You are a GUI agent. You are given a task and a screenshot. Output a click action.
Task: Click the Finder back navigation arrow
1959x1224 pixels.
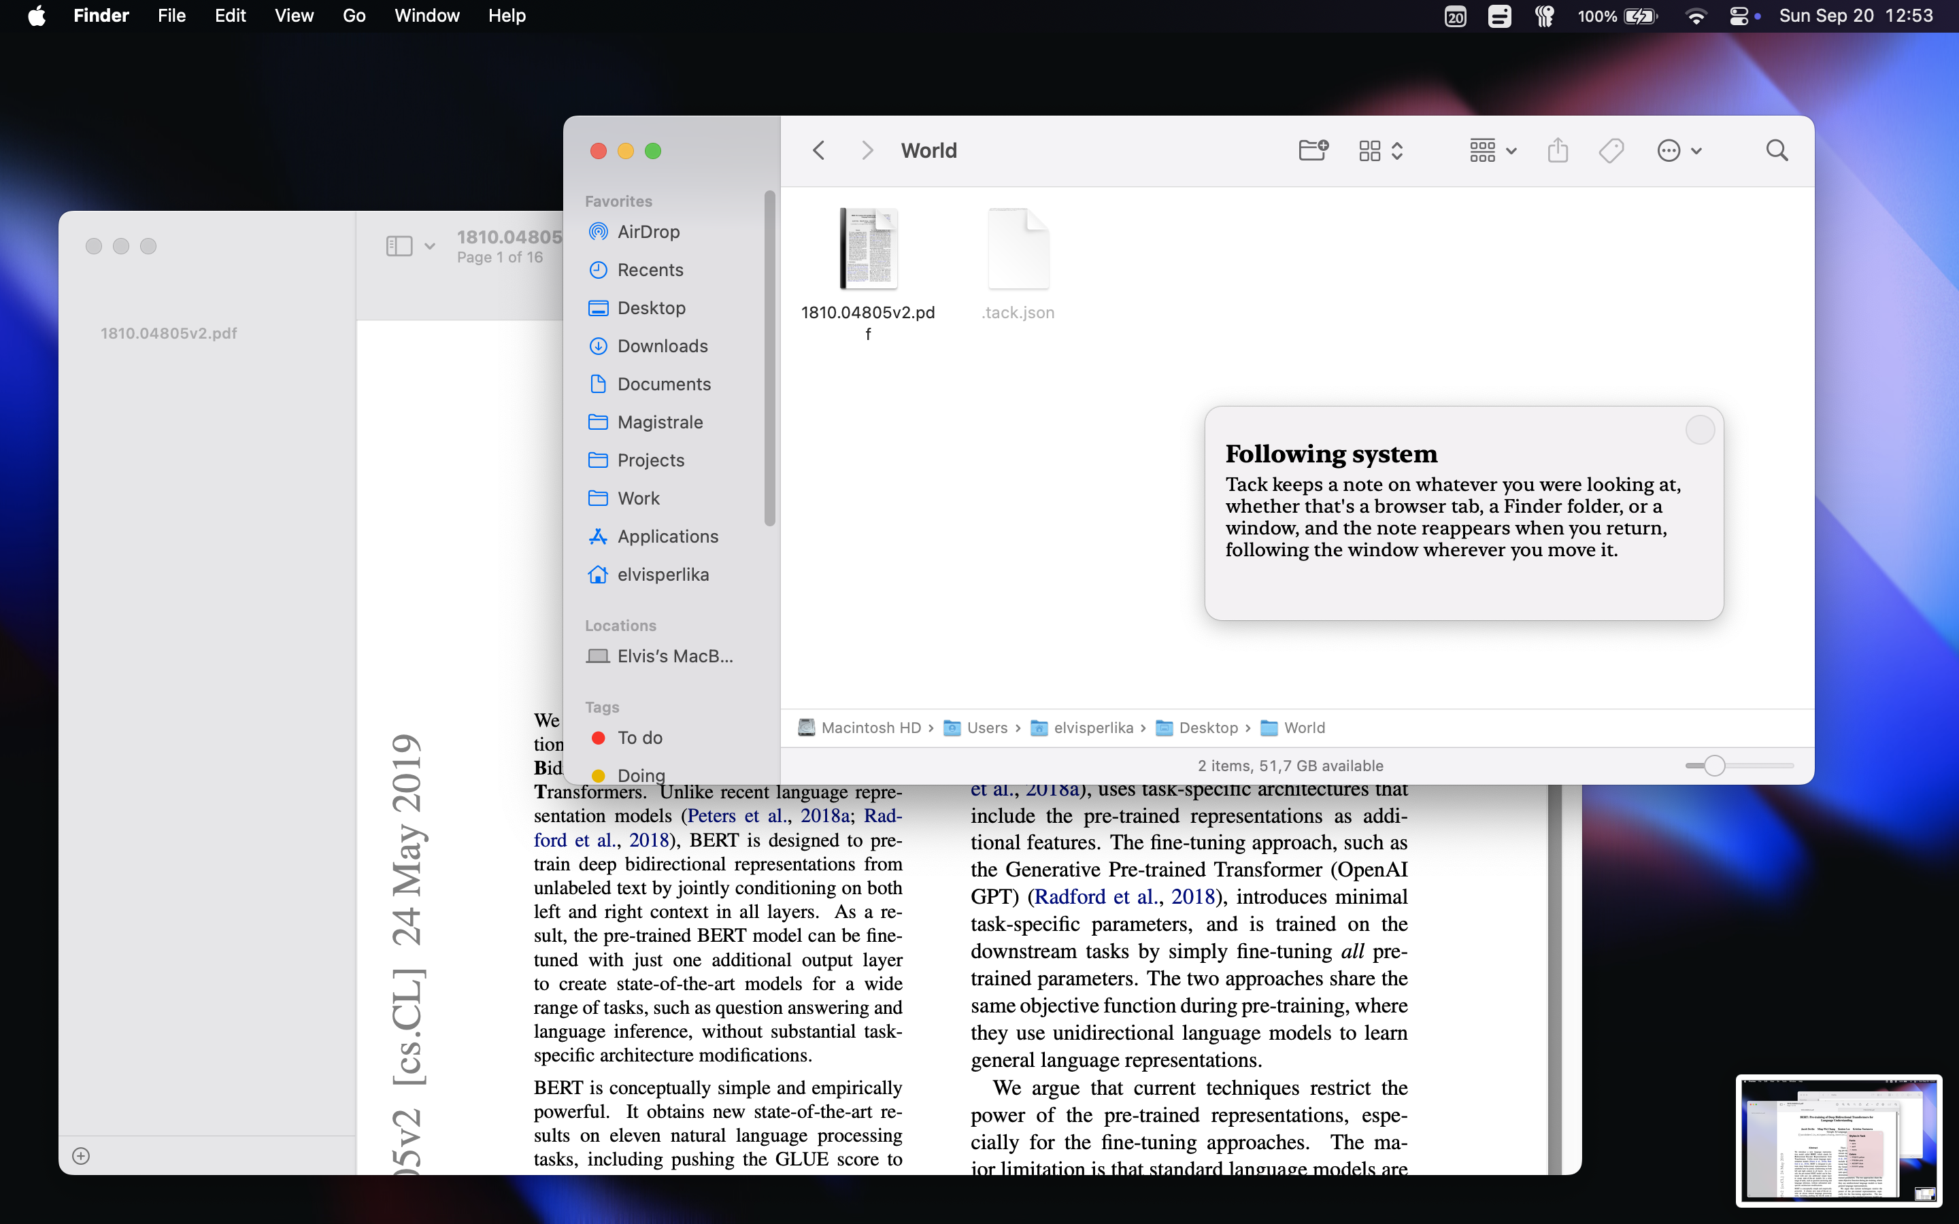click(x=818, y=150)
